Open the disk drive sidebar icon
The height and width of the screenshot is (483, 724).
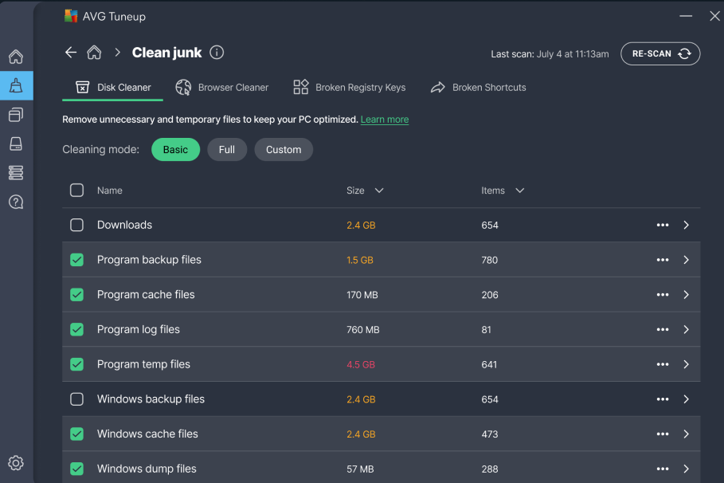tap(16, 143)
